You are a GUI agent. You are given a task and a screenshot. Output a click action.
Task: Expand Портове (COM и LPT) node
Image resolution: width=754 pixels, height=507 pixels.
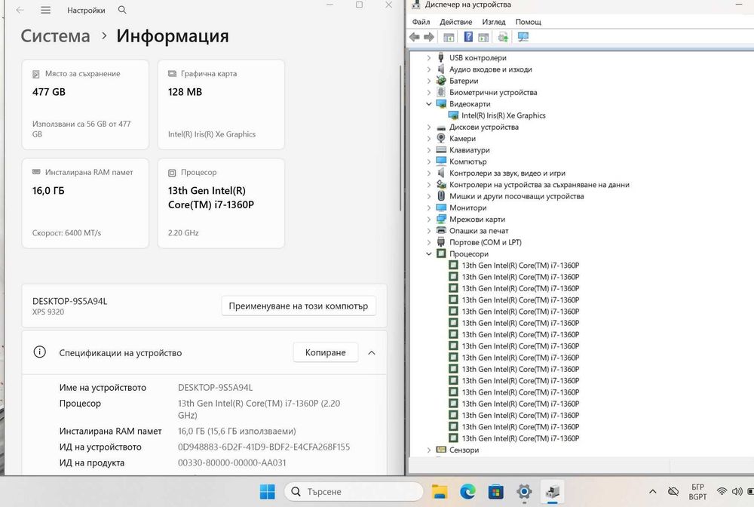point(429,242)
